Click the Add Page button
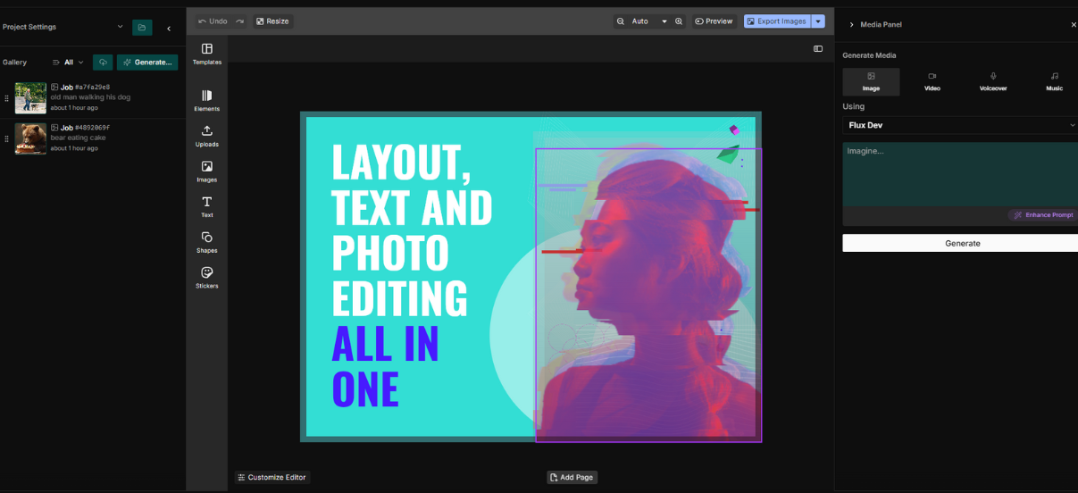Viewport: 1078px width, 493px height. 572,477
